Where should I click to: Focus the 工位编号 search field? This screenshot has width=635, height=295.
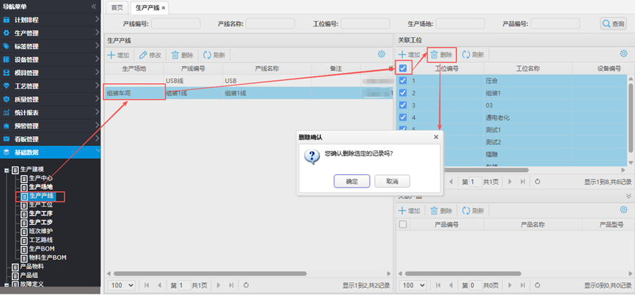pyautogui.click(x=365, y=24)
